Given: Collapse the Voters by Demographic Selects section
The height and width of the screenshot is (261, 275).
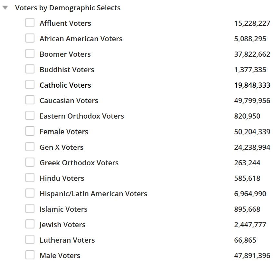Looking at the screenshot, I should pos(5,8).
